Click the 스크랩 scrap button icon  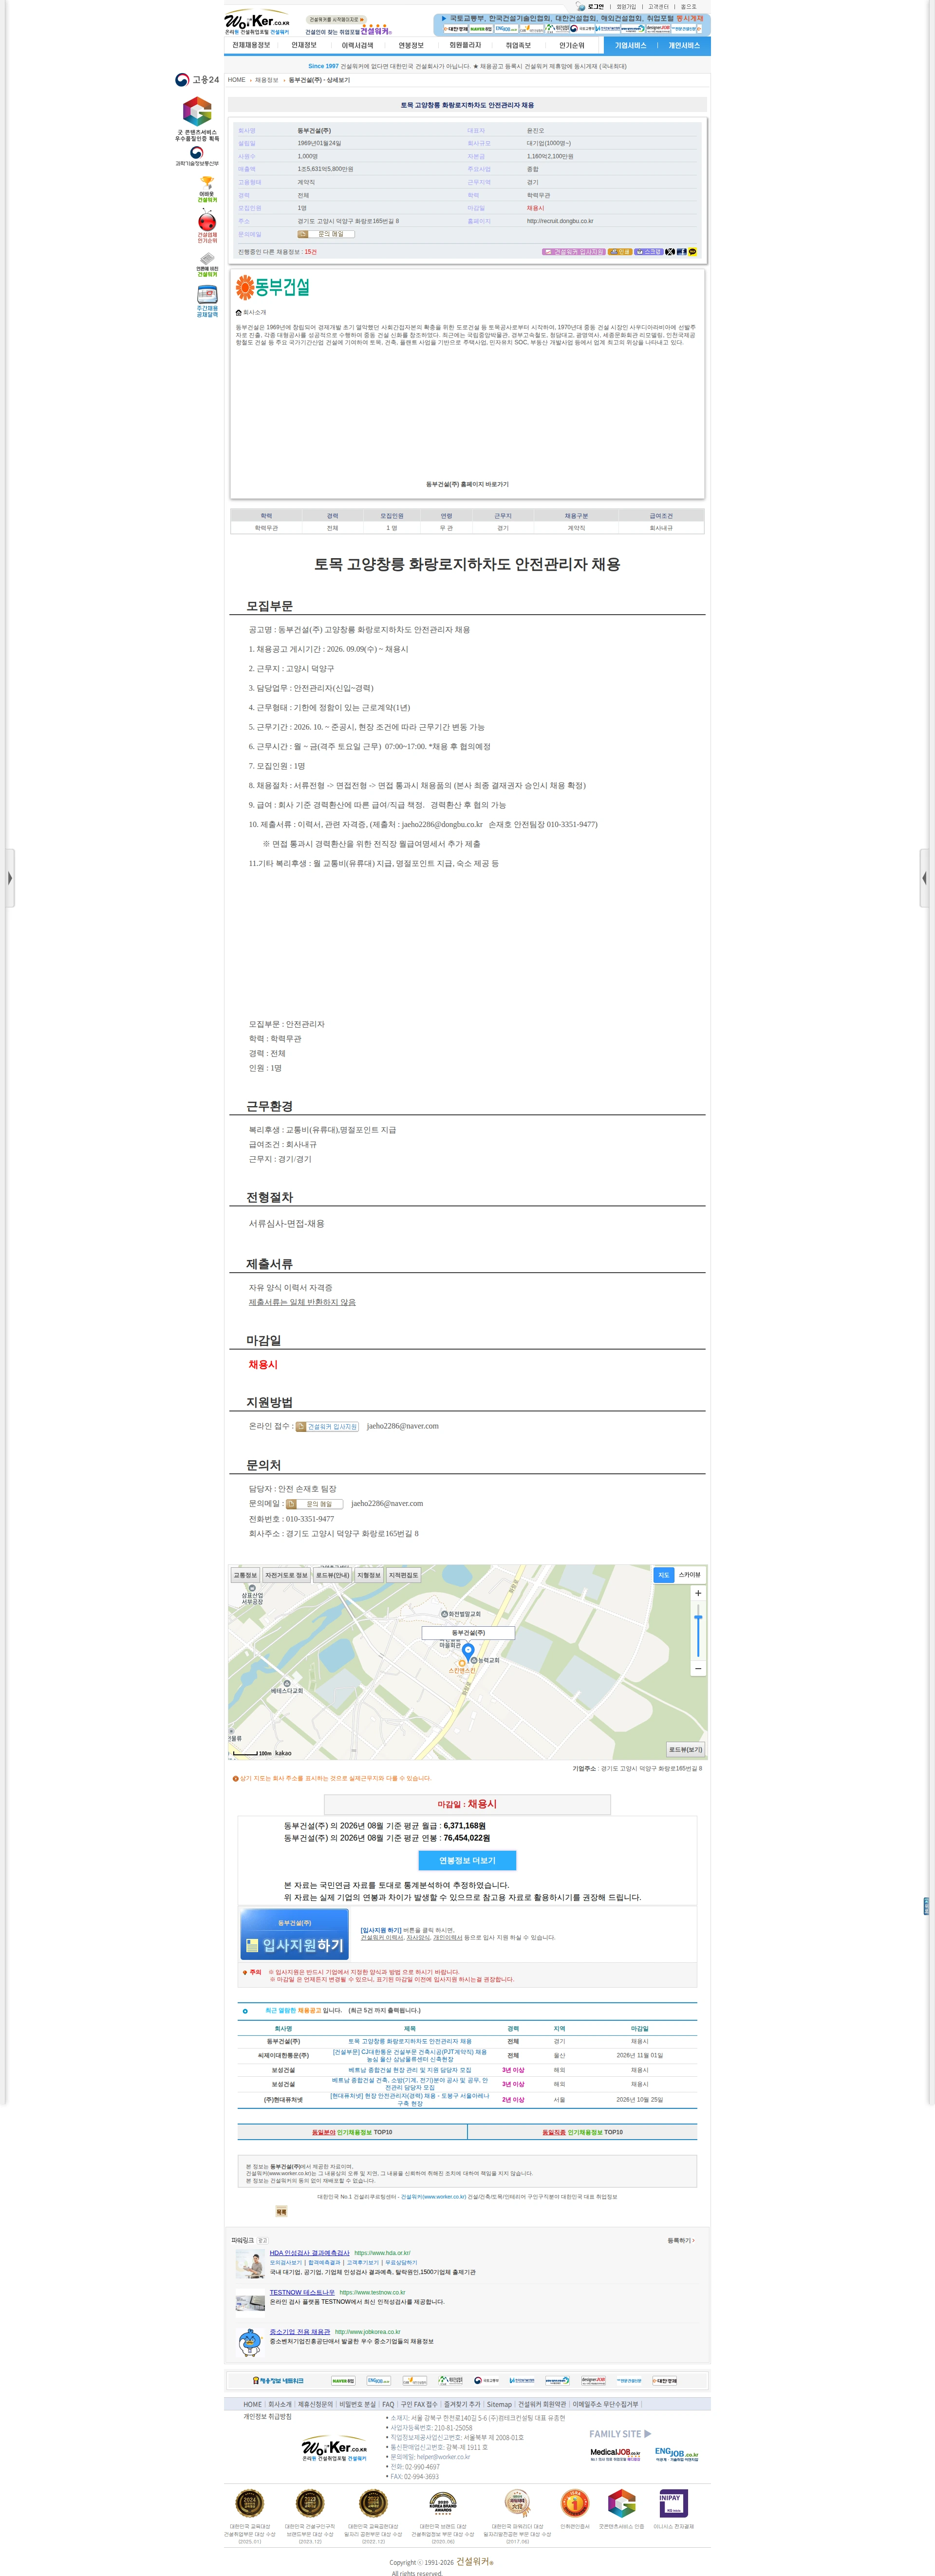click(648, 252)
